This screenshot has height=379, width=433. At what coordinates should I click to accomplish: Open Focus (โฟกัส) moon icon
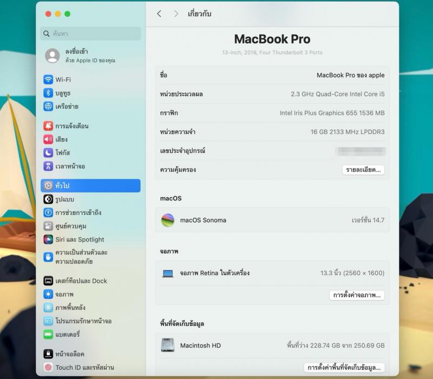[49, 153]
